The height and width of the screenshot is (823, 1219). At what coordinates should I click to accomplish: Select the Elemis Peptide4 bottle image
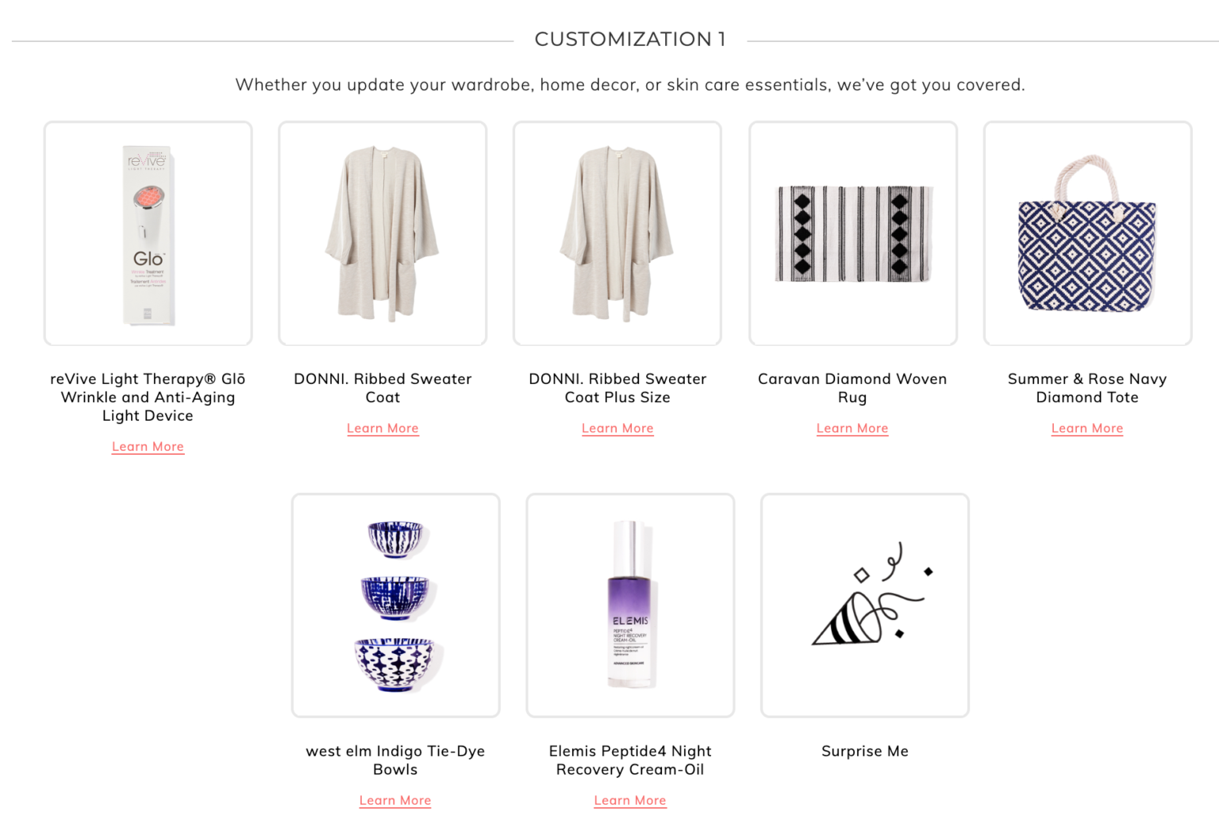tap(630, 605)
